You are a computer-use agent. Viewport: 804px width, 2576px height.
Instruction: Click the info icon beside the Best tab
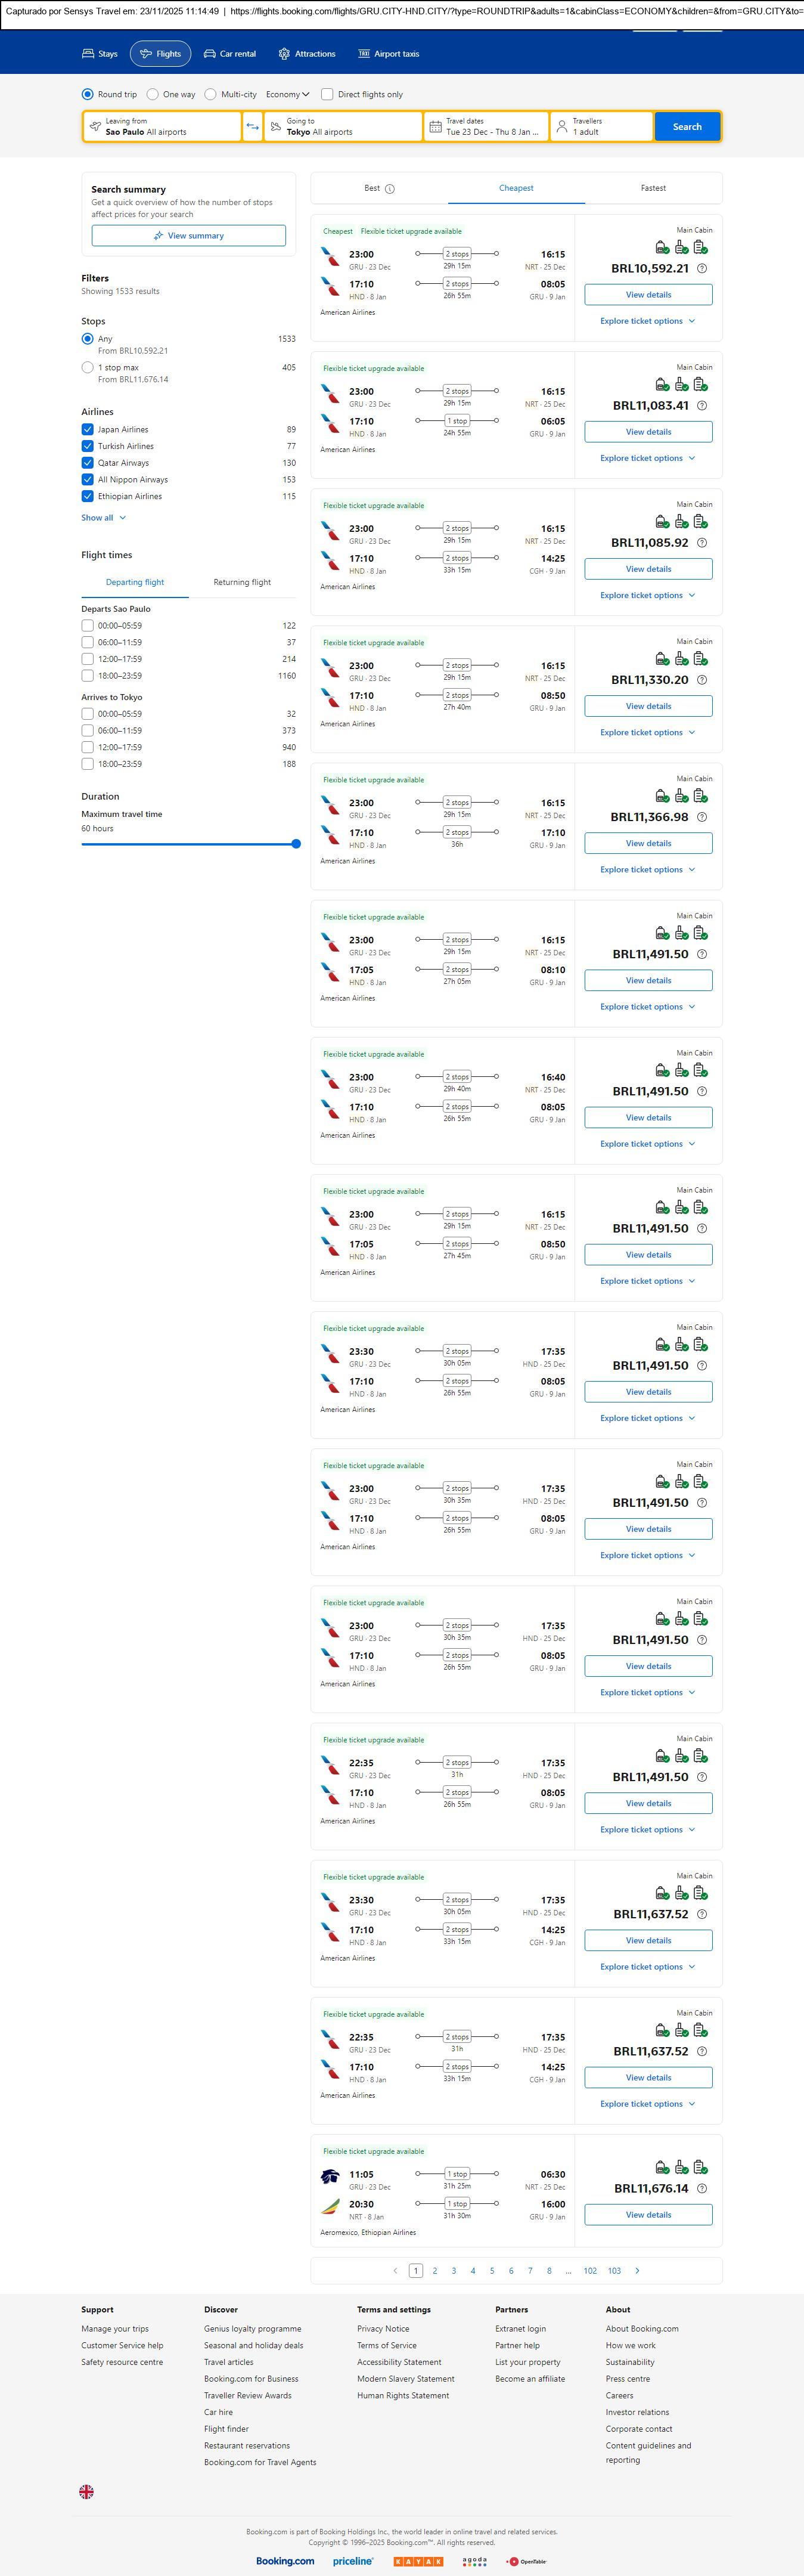point(390,189)
